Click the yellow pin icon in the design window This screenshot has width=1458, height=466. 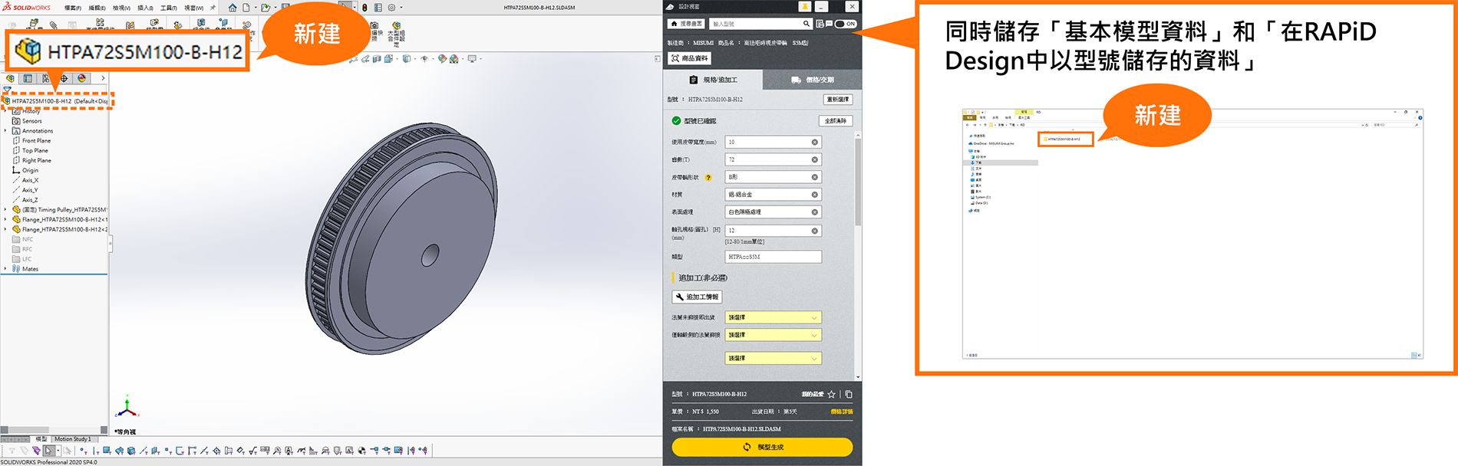point(804,6)
